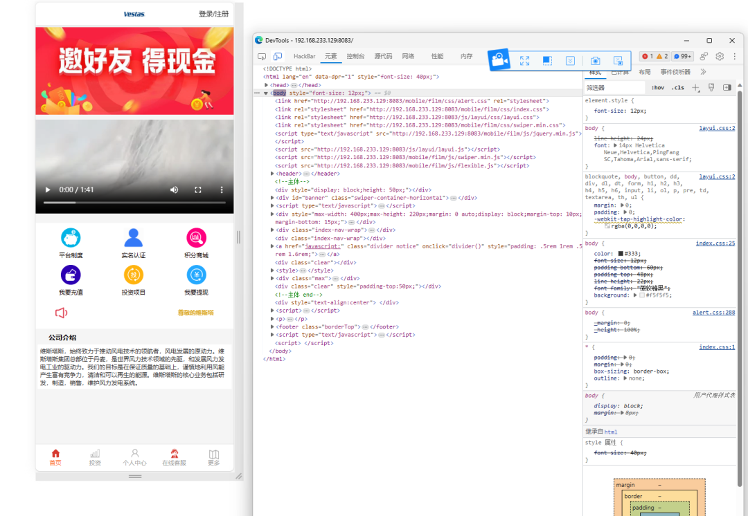Click the scrolling capture double-chevron icon
748x516 pixels.
tap(570, 60)
